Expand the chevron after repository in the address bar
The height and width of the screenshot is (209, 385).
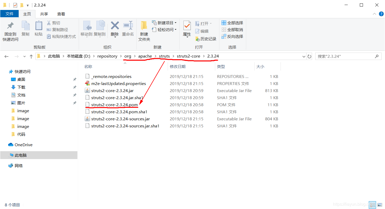tap(121, 56)
